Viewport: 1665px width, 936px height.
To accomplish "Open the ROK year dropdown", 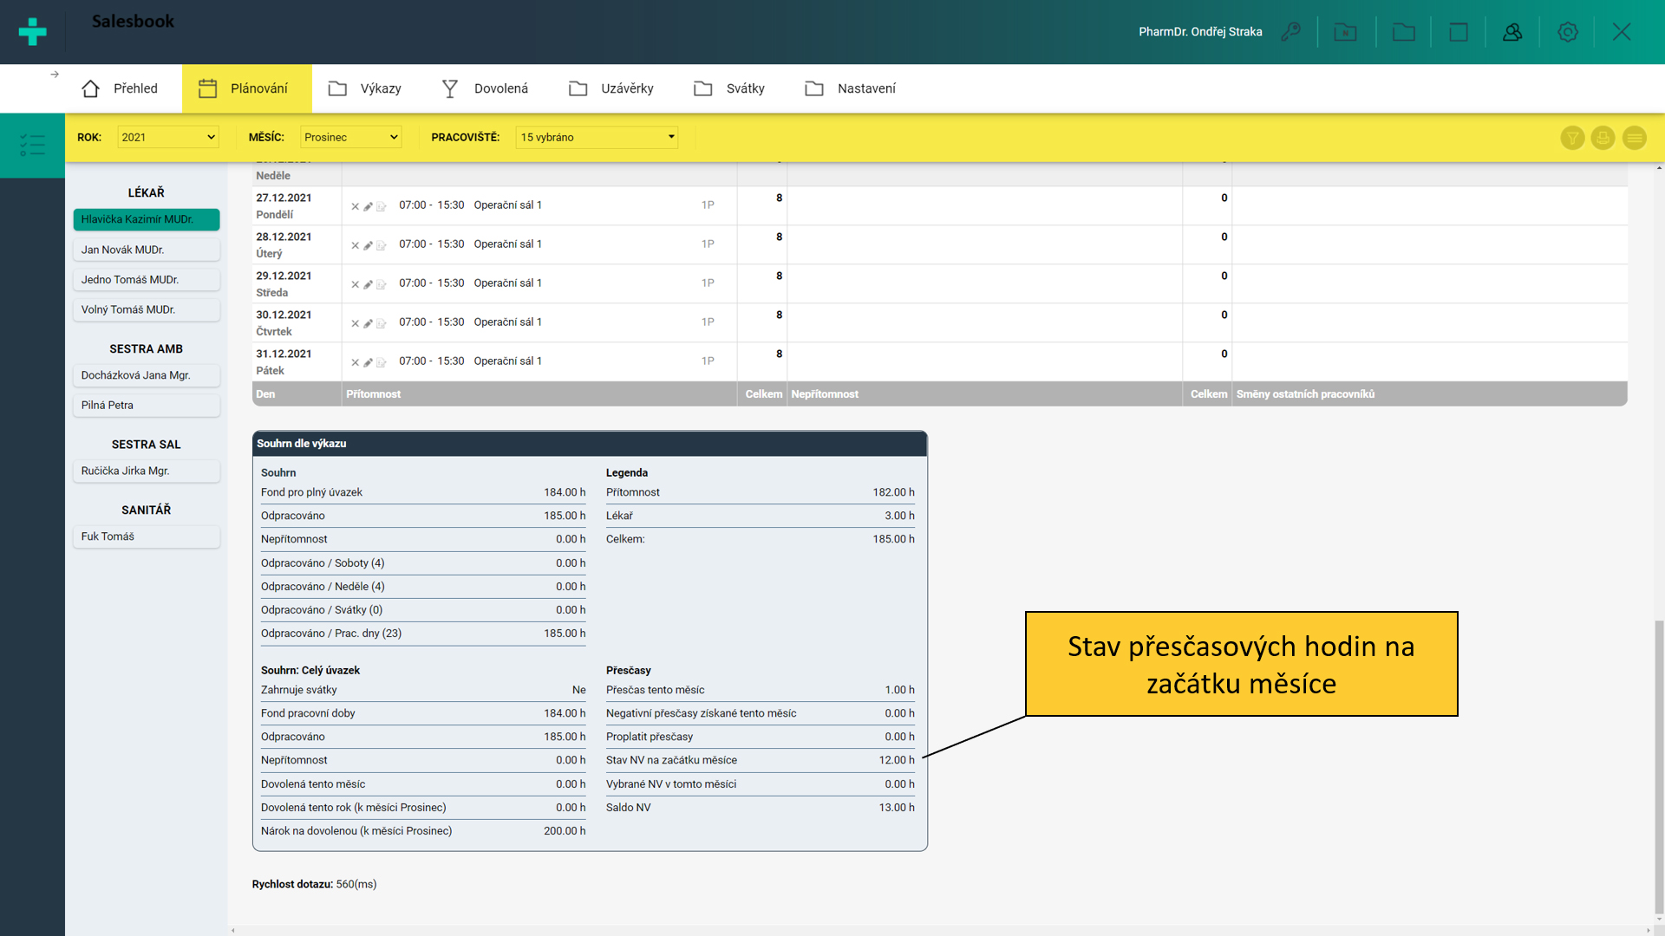I will pos(167,137).
